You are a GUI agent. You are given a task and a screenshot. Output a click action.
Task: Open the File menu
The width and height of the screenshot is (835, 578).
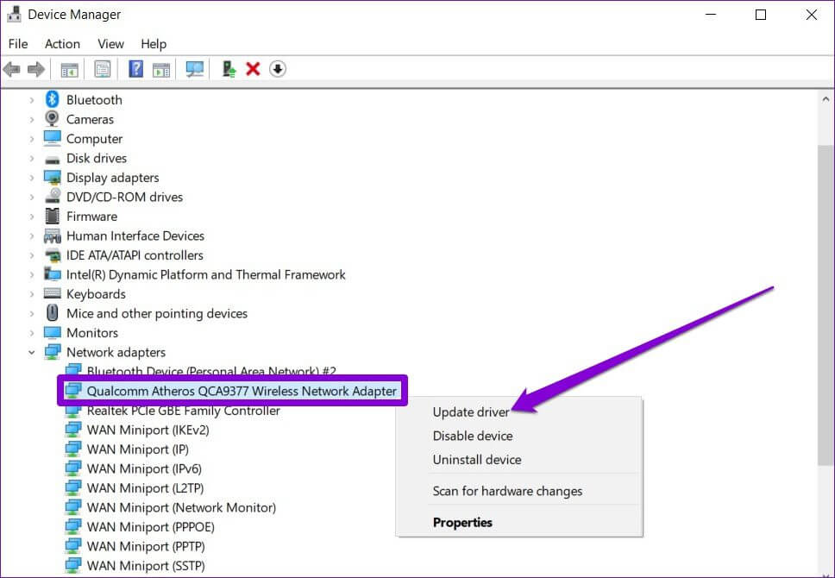18,44
